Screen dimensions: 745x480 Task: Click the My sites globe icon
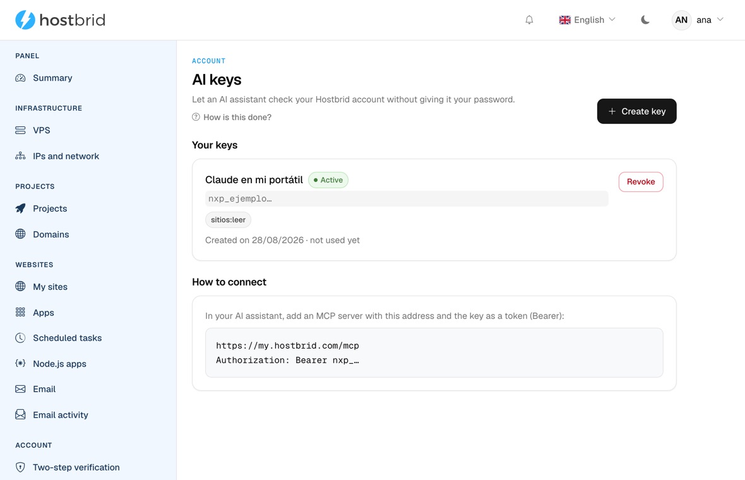pos(20,287)
